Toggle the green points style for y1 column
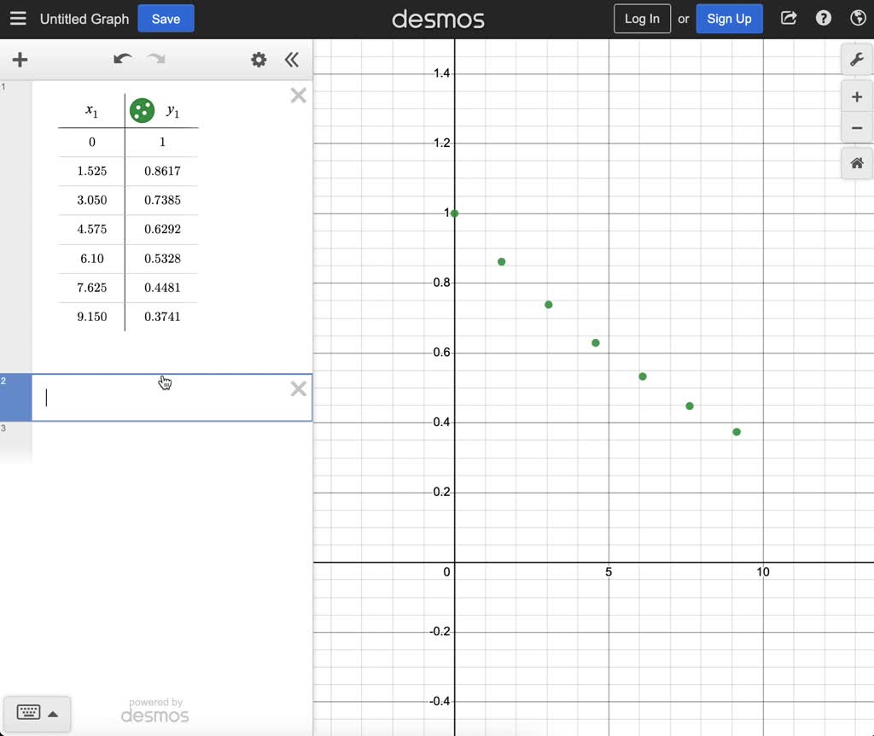874x736 pixels. pos(142,110)
